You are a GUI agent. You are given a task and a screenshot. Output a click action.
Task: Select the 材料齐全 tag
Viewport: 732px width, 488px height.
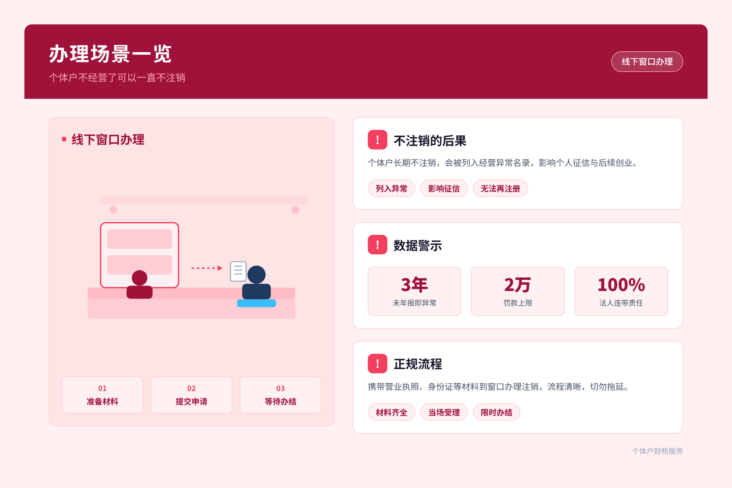392,412
